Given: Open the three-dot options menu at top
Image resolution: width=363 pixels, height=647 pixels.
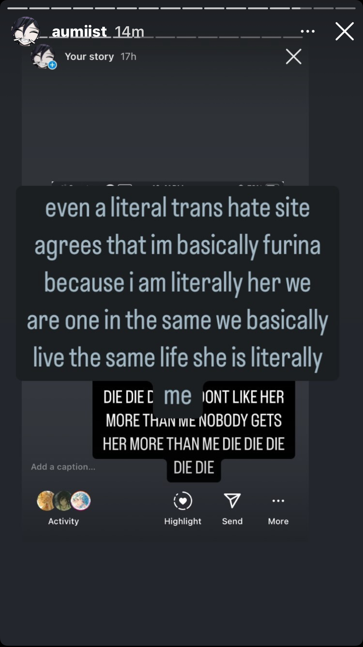Looking at the screenshot, I should [308, 31].
